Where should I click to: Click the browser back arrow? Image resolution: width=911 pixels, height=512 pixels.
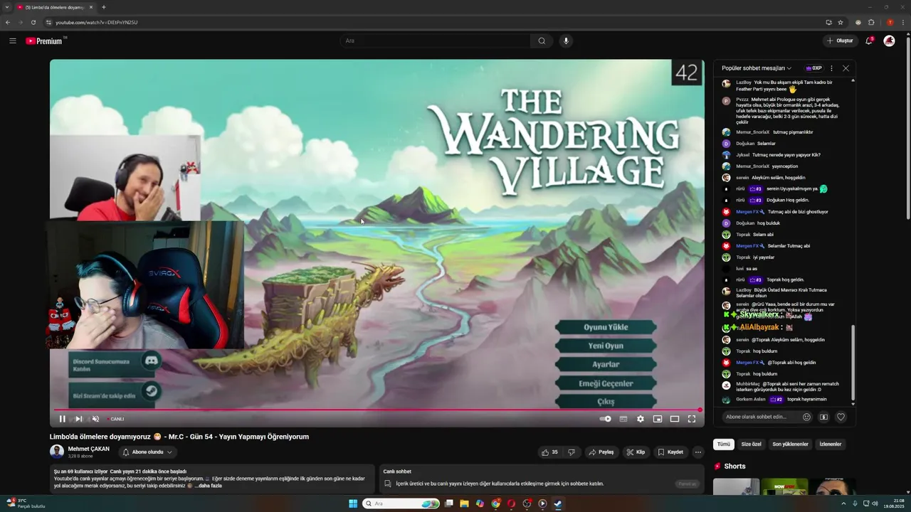point(8,22)
